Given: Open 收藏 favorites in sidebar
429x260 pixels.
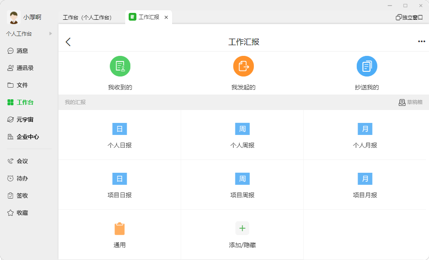Looking at the screenshot, I should tap(18, 213).
